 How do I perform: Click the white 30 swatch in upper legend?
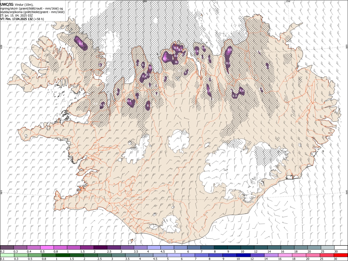(341, 248)
